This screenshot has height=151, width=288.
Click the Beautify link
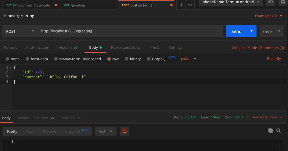coord(274,59)
